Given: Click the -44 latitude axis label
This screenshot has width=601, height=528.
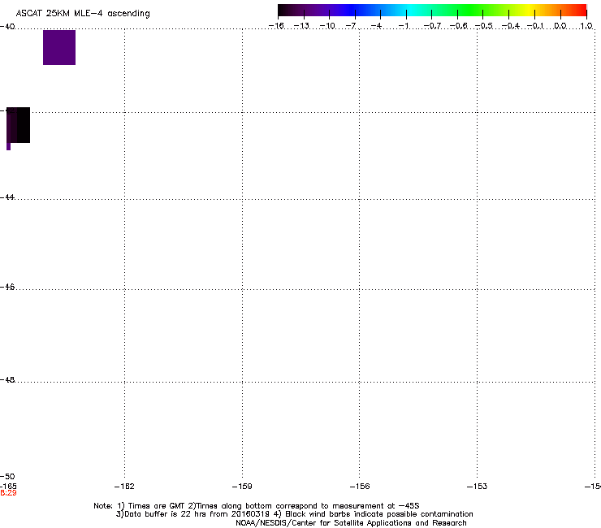Looking at the screenshot, I should click(7, 197).
